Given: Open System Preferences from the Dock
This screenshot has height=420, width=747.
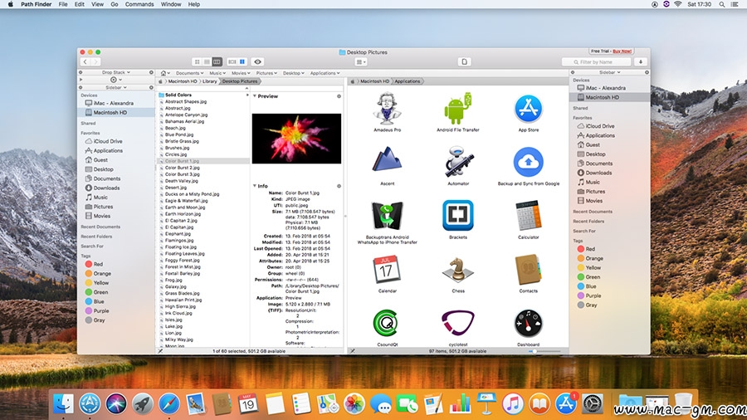Looking at the screenshot, I should coord(592,404).
